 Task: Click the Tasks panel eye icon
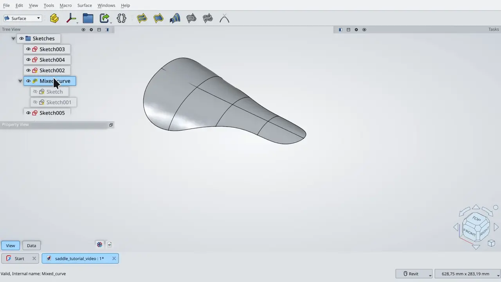[364, 30]
